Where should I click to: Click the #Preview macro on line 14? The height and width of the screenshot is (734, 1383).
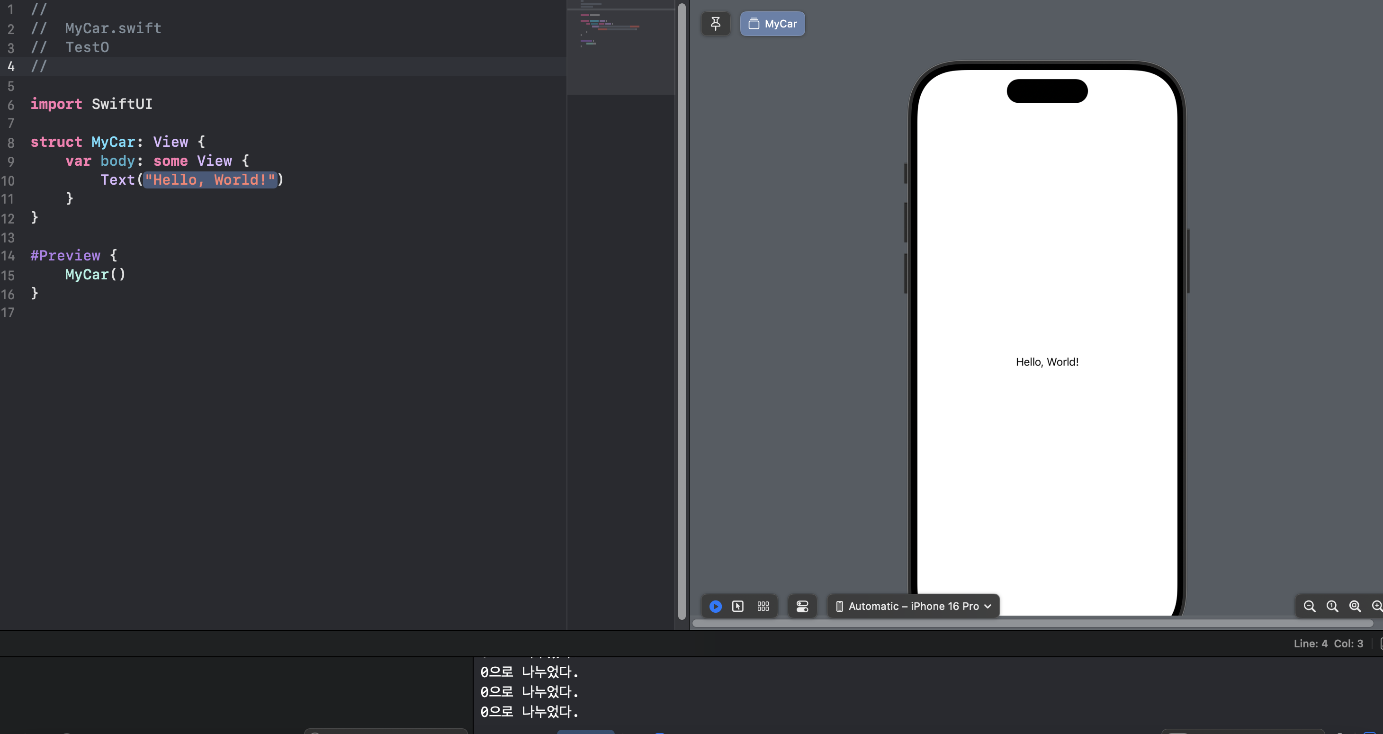click(65, 256)
